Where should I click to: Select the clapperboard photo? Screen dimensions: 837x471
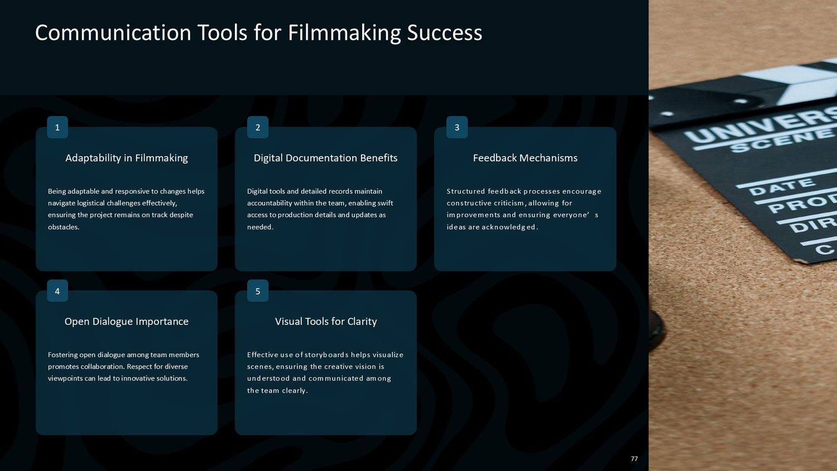[x=743, y=235]
